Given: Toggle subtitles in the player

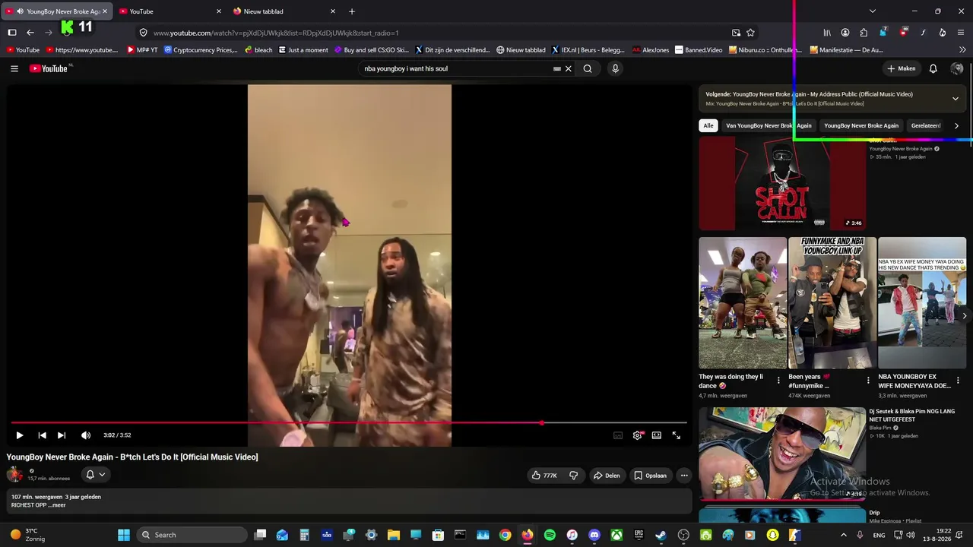Looking at the screenshot, I should [618, 435].
